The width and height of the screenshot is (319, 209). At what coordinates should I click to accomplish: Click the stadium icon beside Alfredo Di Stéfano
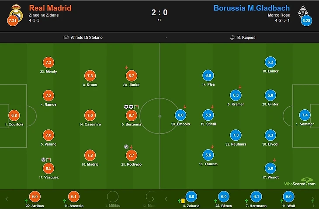[x=66, y=37]
